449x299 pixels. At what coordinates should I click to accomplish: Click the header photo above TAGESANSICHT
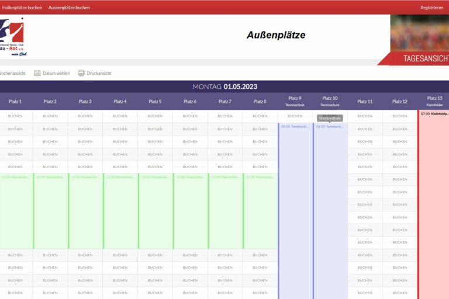(419, 32)
